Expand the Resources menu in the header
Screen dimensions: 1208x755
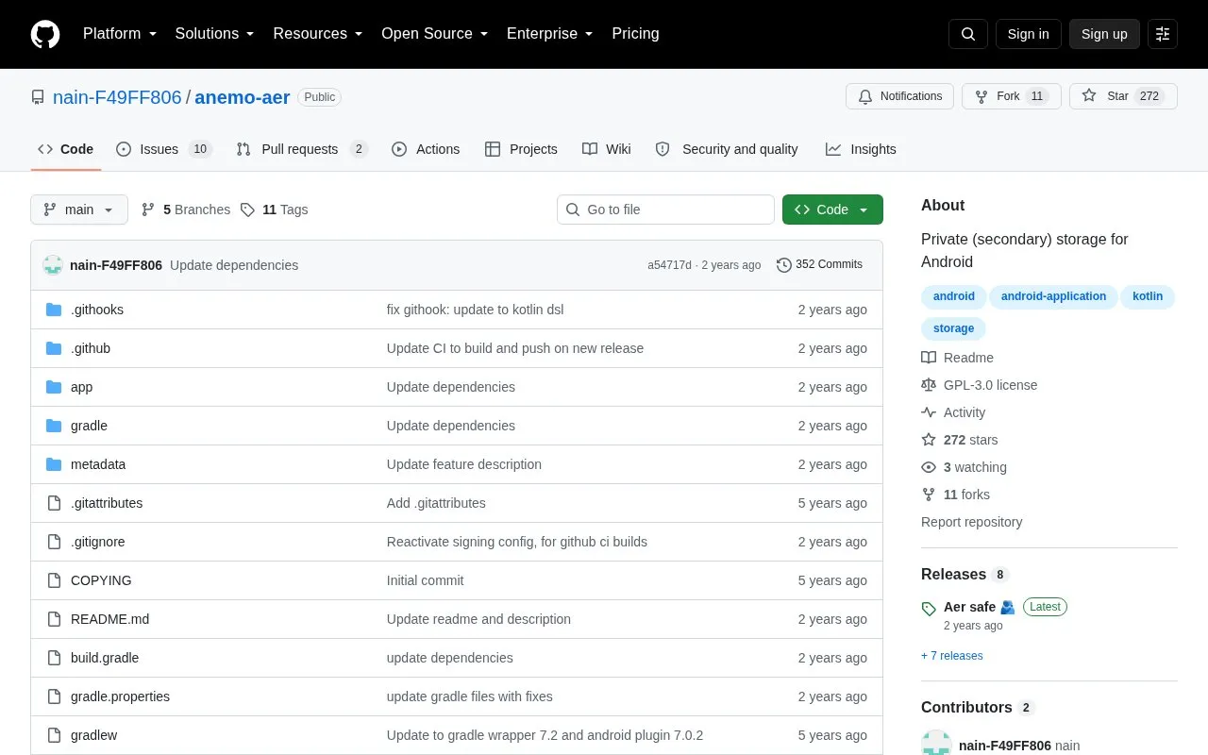tap(317, 34)
